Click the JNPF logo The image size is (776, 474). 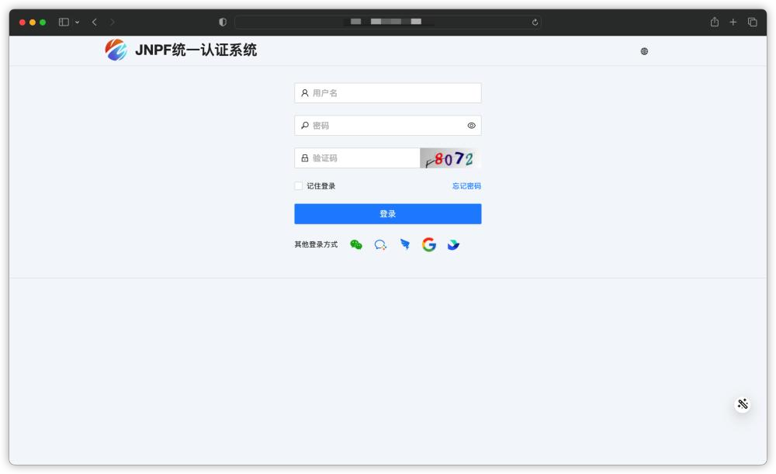pyautogui.click(x=115, y=49)
